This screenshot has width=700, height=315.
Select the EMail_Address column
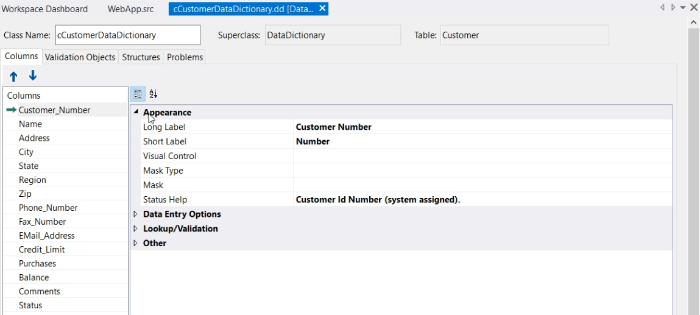[46, 236]
